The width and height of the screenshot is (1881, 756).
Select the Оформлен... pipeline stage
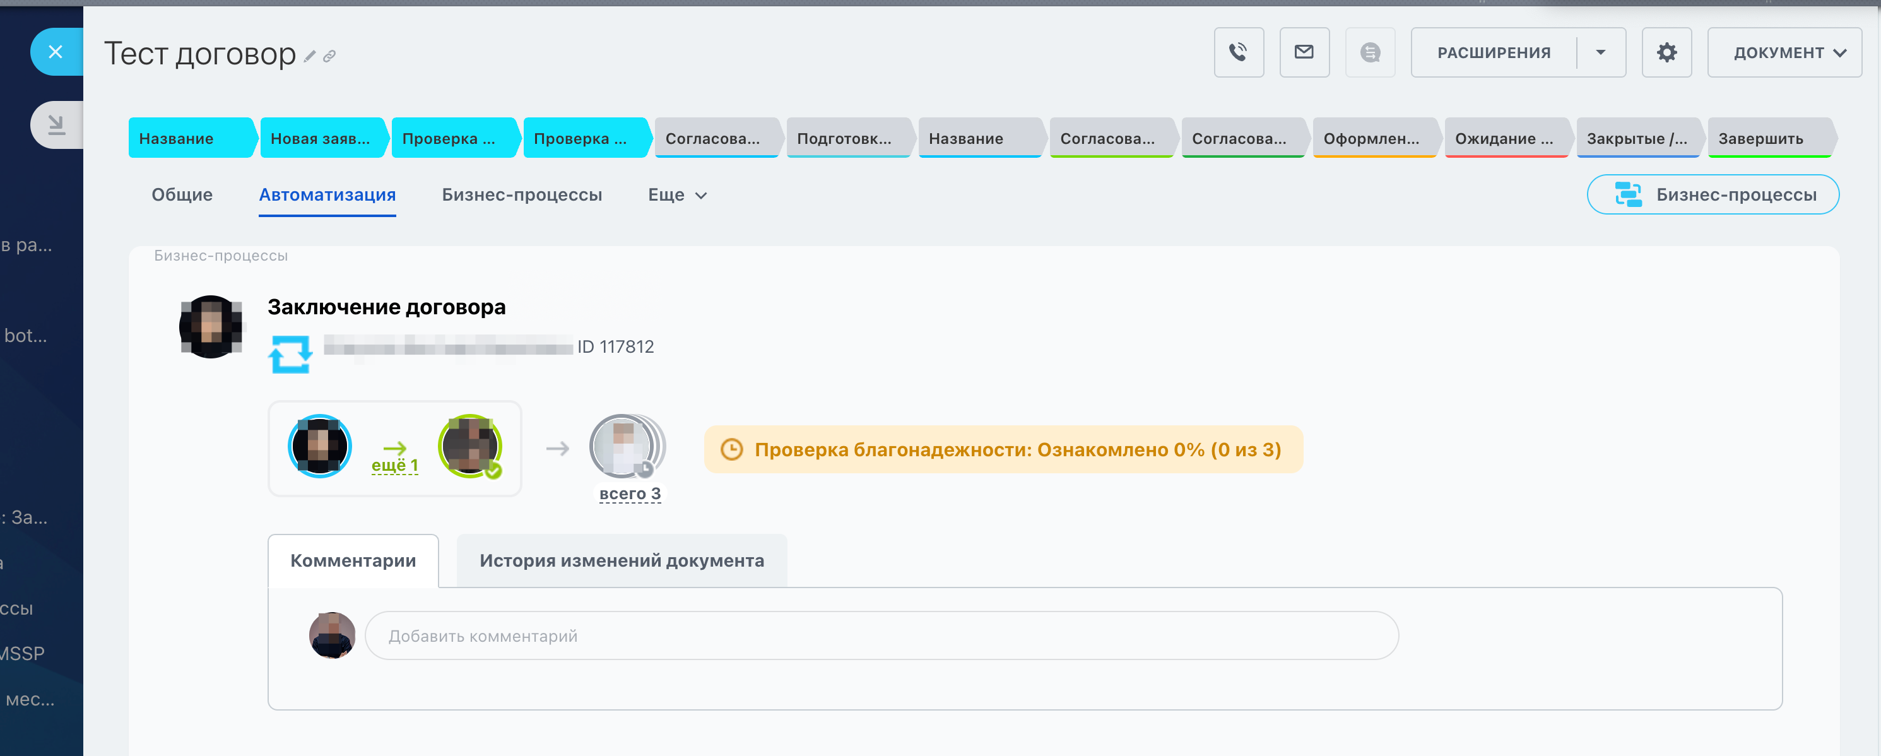point(1371,138)
